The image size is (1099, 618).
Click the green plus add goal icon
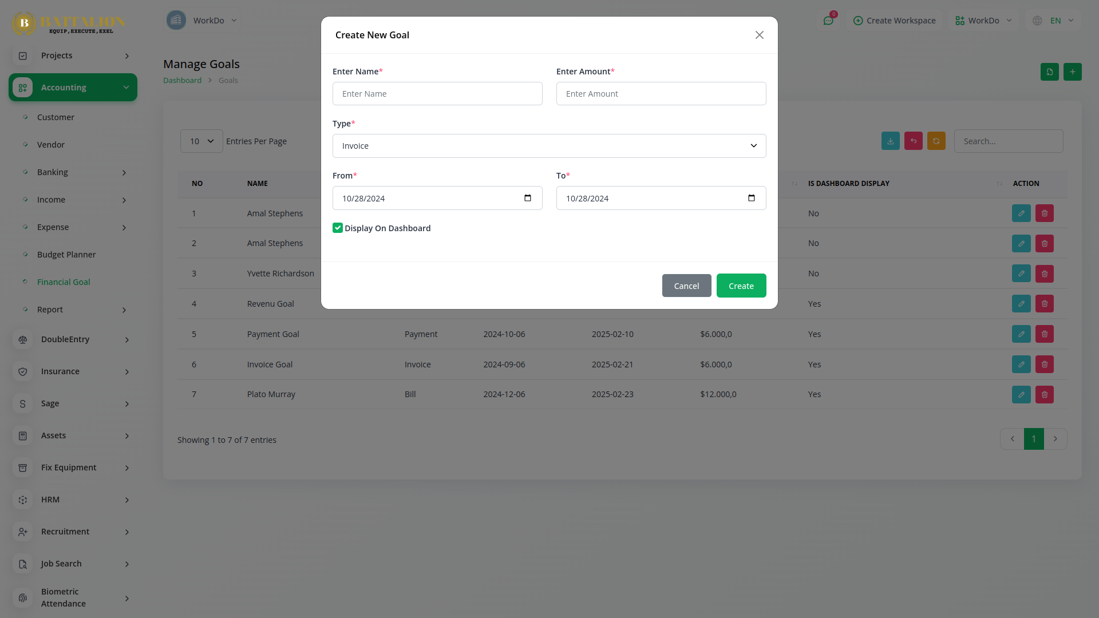tap(1072, 72)
